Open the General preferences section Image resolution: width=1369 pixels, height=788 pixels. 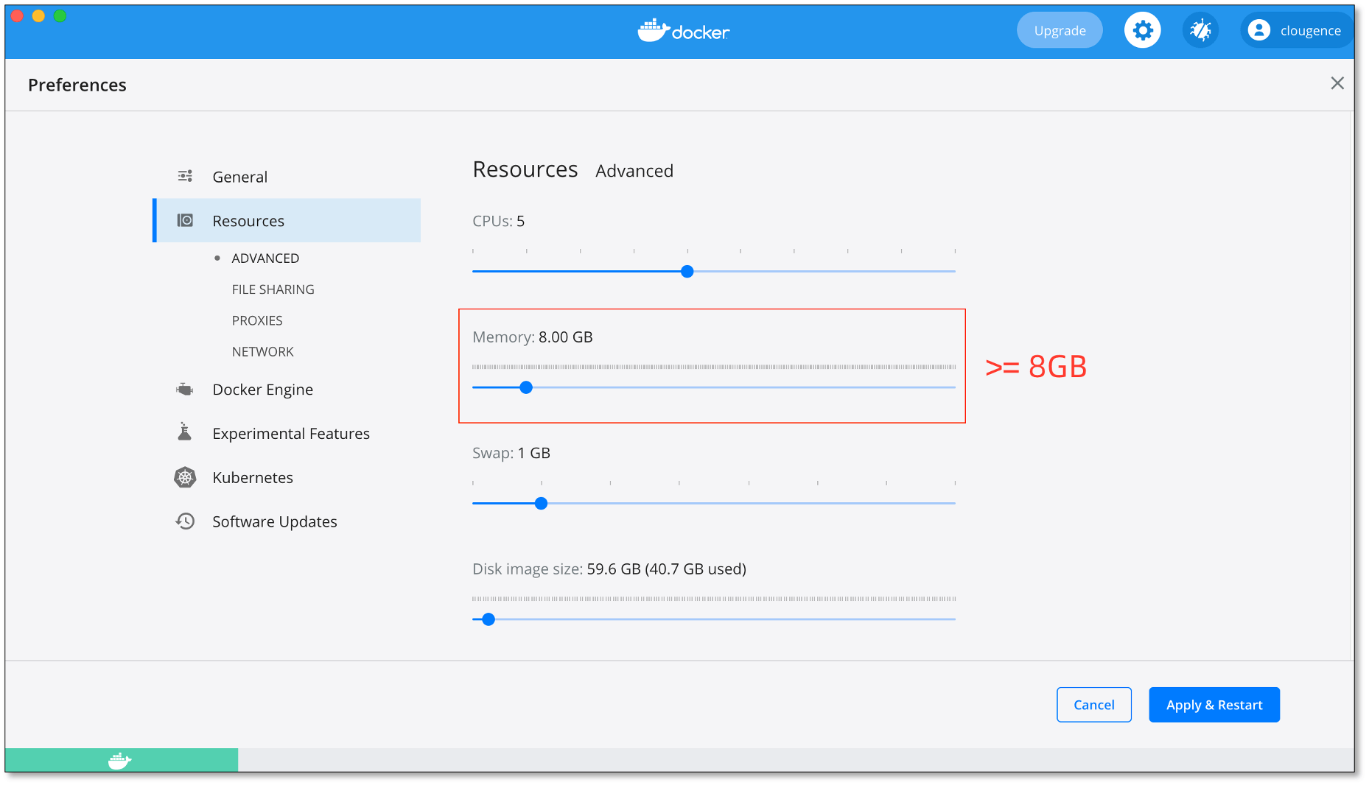click(x=239, y=177)
